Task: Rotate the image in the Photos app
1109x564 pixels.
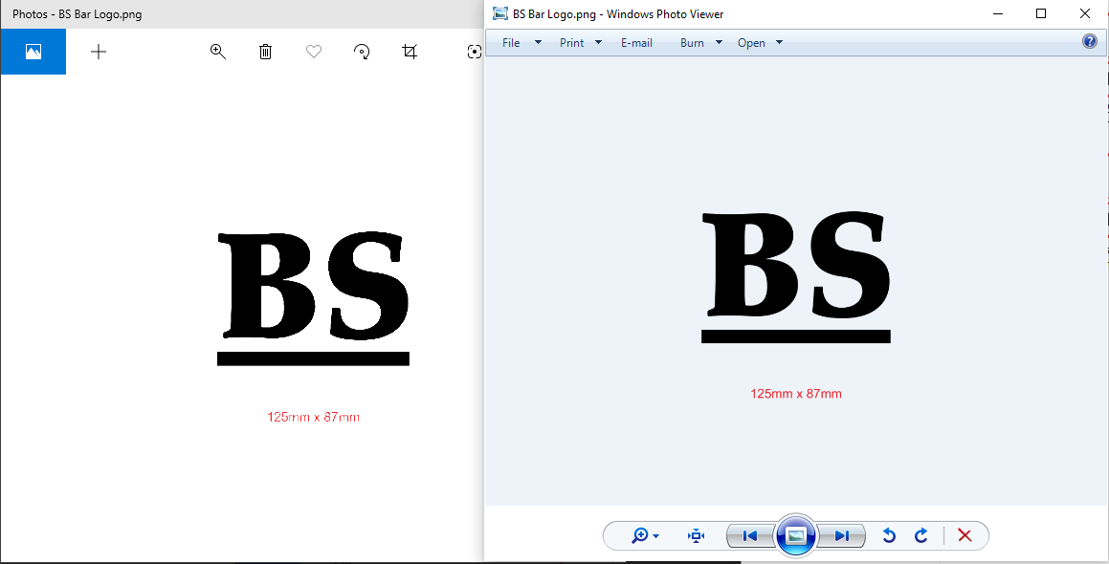Action: pos(362,52)
